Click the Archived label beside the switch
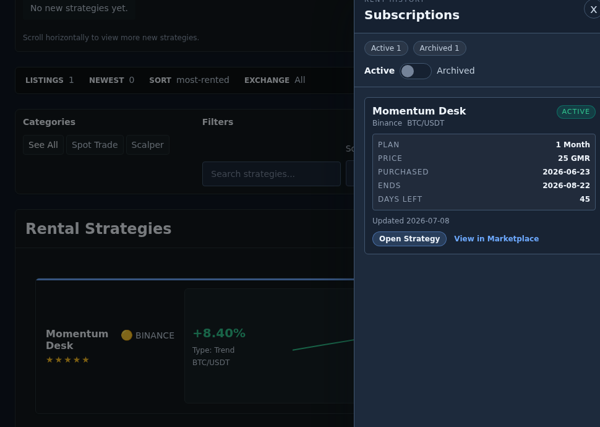Viewport: 600px width, 427px height. click(456, 71)
